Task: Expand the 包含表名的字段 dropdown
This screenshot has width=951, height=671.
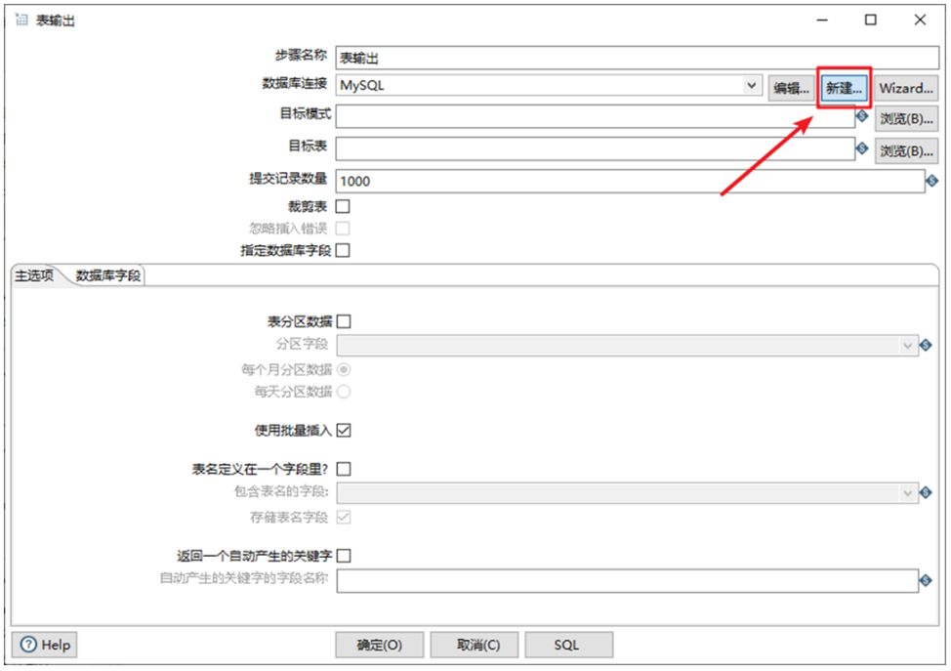Action: click(x=907, y=492)
